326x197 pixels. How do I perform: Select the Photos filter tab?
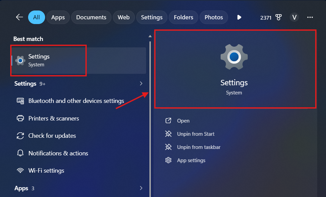point(213,17)
